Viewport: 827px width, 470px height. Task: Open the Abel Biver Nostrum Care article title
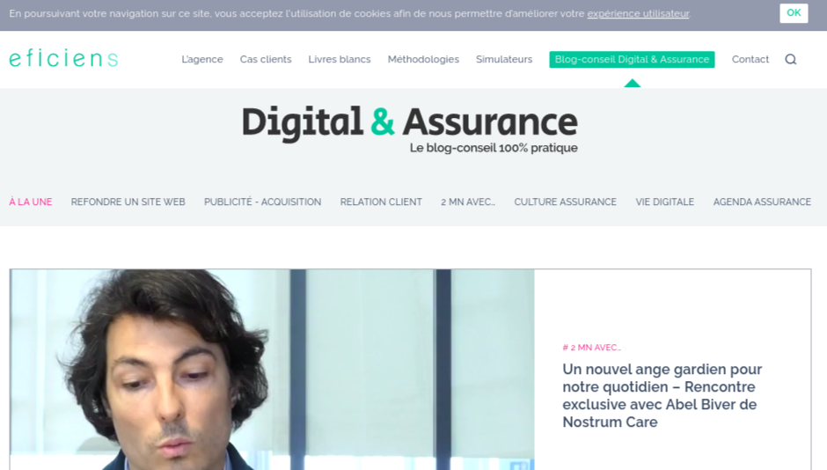click(x=662, y=395)
